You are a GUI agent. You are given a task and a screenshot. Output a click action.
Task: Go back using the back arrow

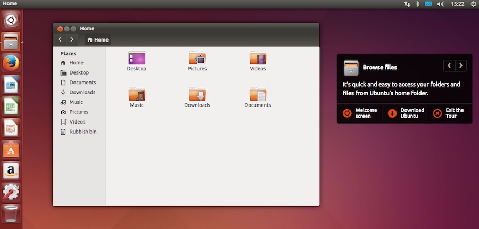click(x=60, y=39)
